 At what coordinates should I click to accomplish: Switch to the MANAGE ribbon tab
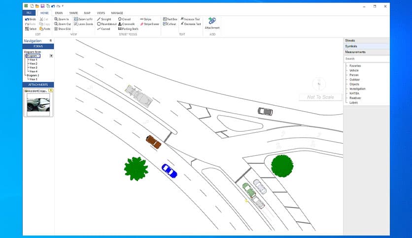coord(117,13)
